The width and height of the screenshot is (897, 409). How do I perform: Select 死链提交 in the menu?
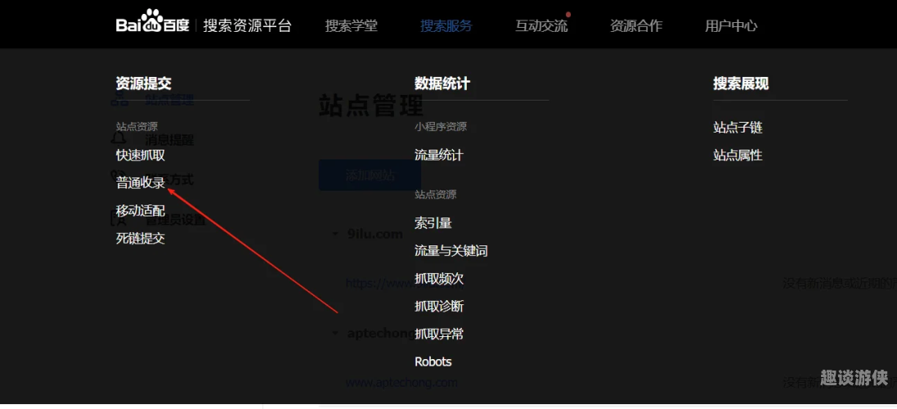[141, 239]
